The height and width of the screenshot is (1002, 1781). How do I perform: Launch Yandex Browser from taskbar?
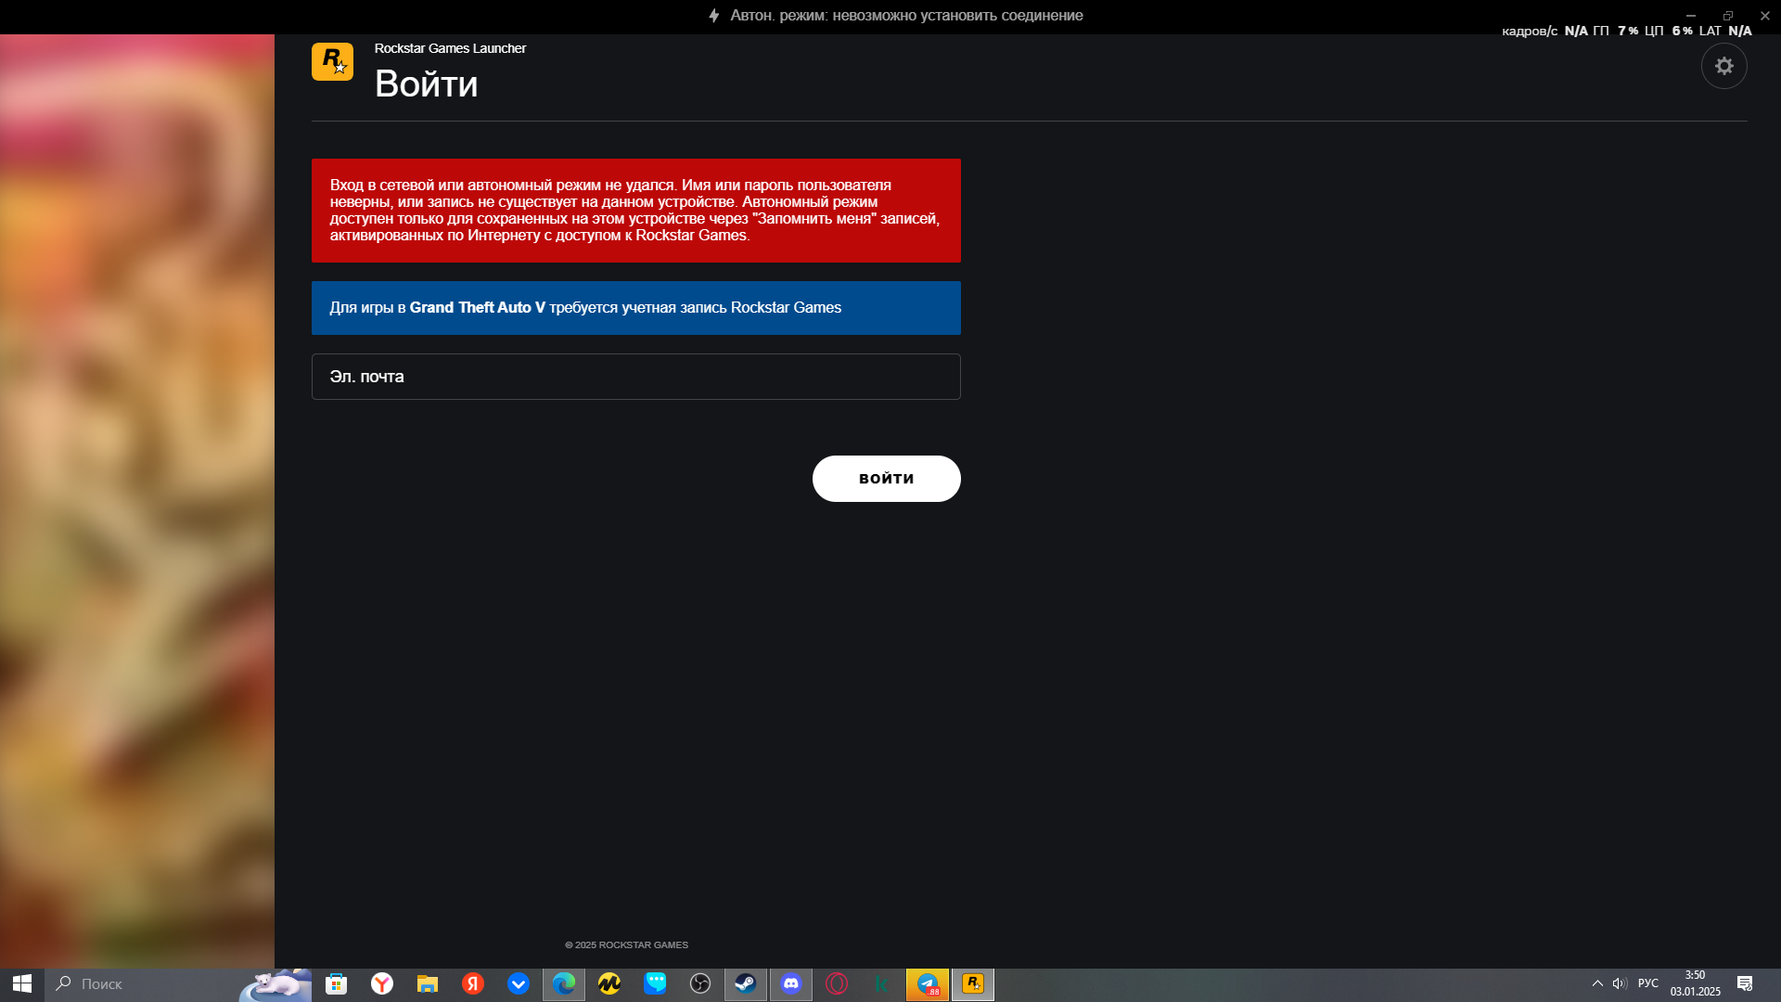[382, 983]
